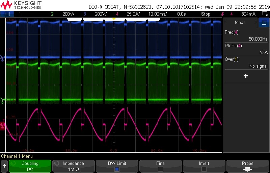Click the orange trigger time reference marker
The image size is (270, 173).
pos(114,19)
